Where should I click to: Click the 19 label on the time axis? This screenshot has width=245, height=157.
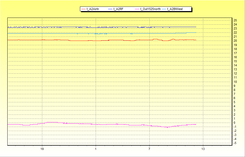(42, 149)
